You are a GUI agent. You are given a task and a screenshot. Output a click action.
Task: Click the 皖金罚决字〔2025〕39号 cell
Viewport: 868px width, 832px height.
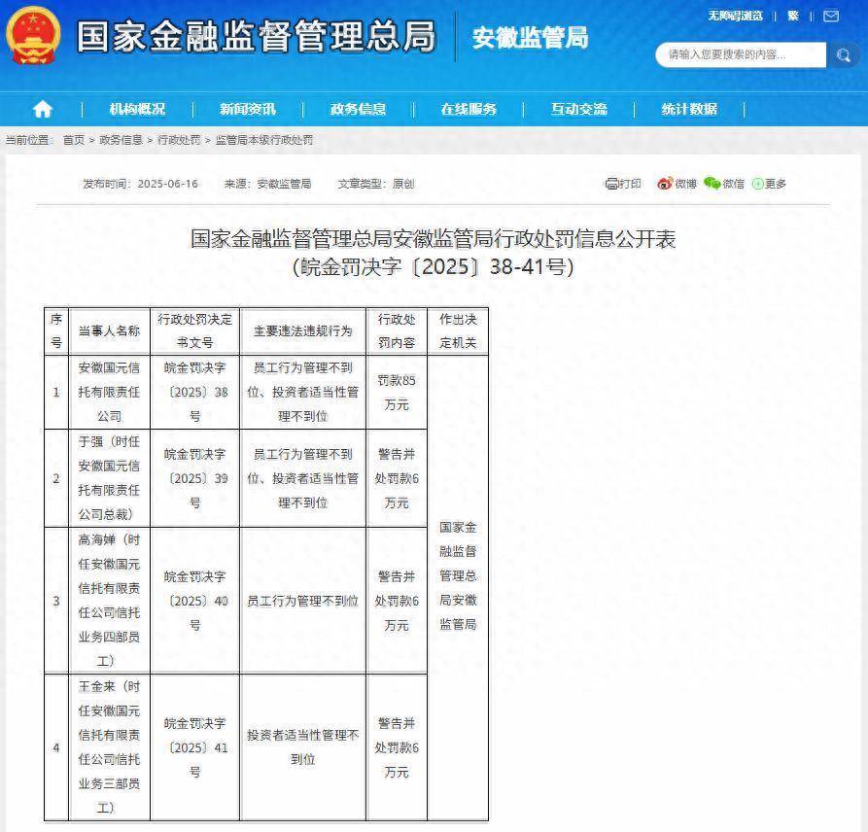[194, 478]
